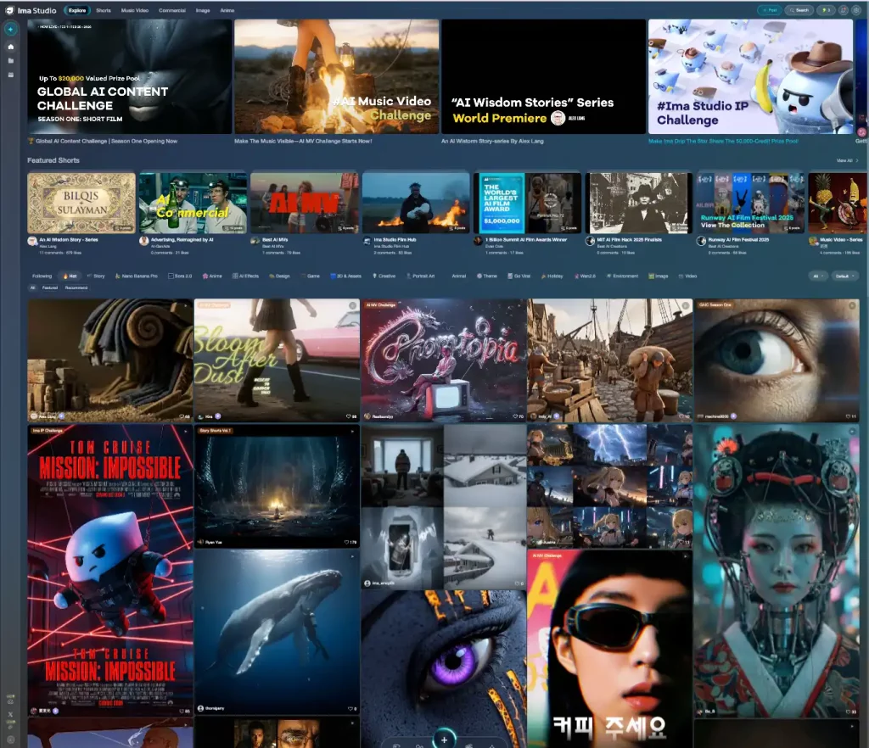Open the Bilqis Sulayman featured short
This screenshot has width=869, height=748.
(x=81, y=203)
